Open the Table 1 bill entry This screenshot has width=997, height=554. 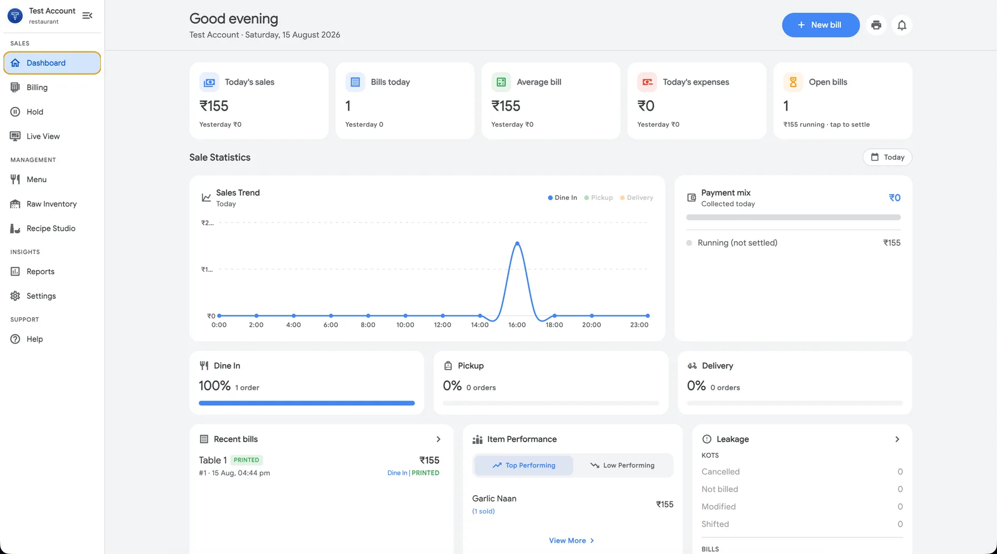click(319, 466)
